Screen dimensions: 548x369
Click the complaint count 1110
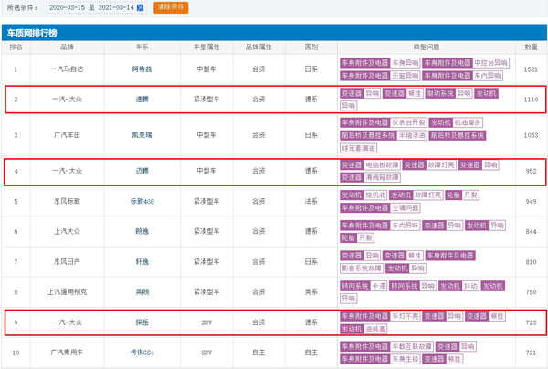click(x=531, y=100)
